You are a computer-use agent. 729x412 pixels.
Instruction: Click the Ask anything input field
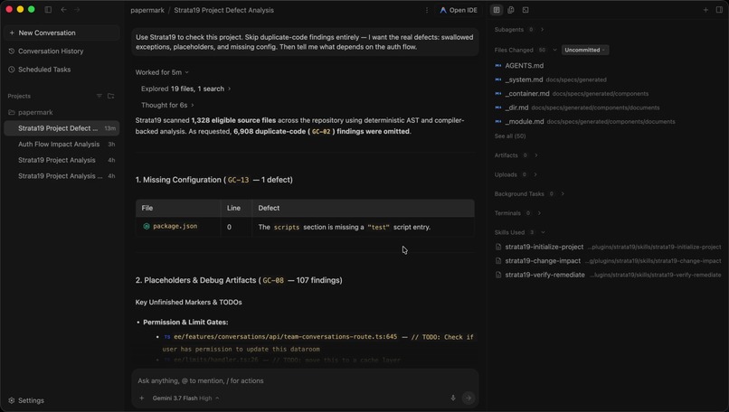tap(305, 380)
